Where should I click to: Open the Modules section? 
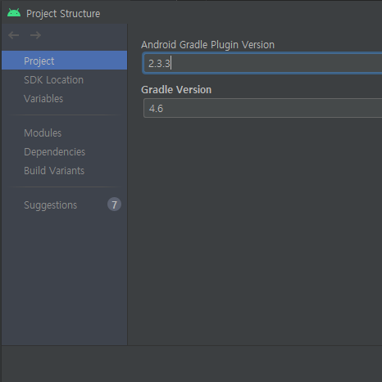[65, 133]
